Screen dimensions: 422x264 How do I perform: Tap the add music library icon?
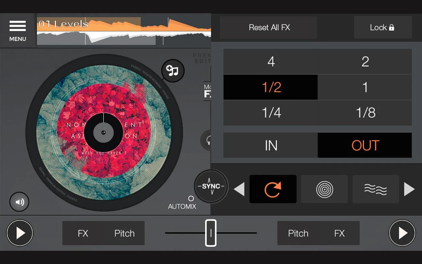coord(173,70)
